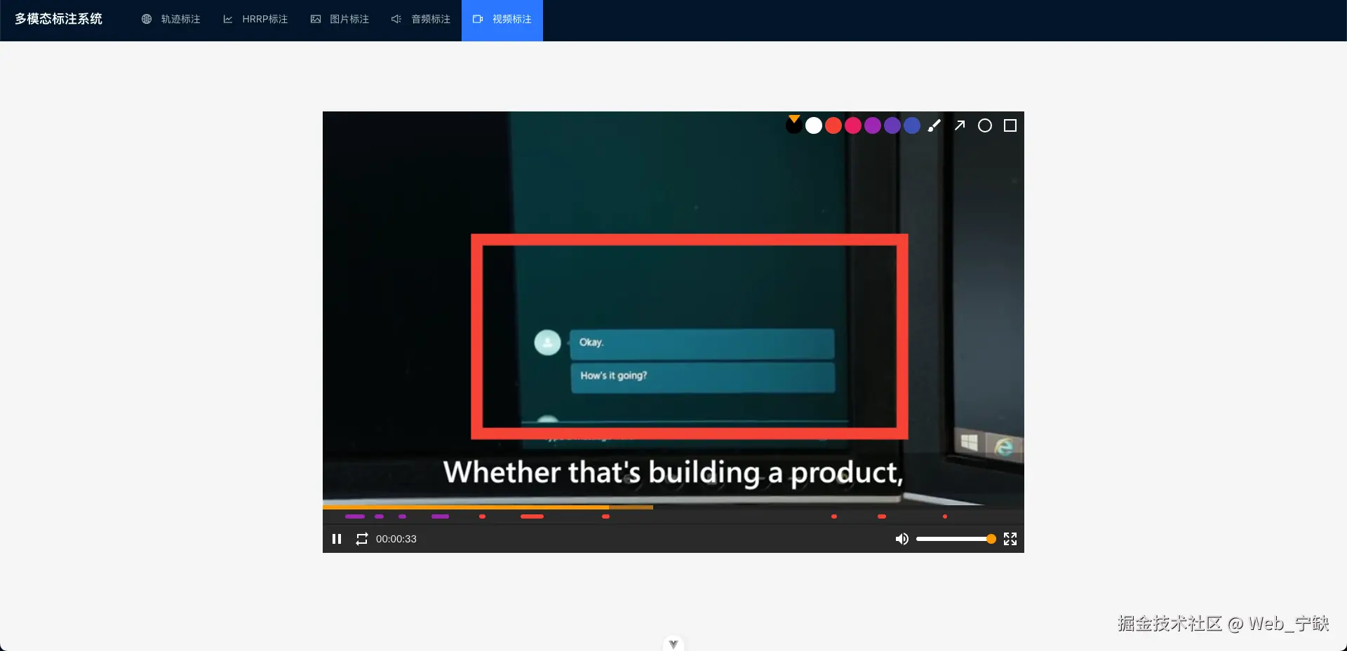Select the circle annotation tool
This screenshot has height=651, width=1347.
point(985,125)
